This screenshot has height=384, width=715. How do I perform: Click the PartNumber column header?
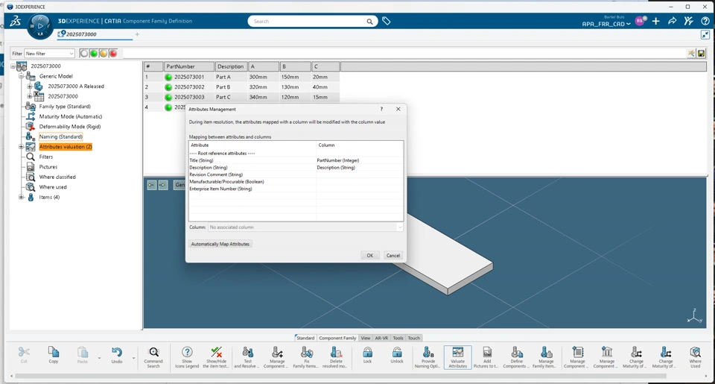188,66
